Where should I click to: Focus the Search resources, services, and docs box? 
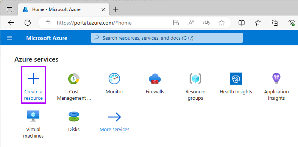(x=167, y=38)
